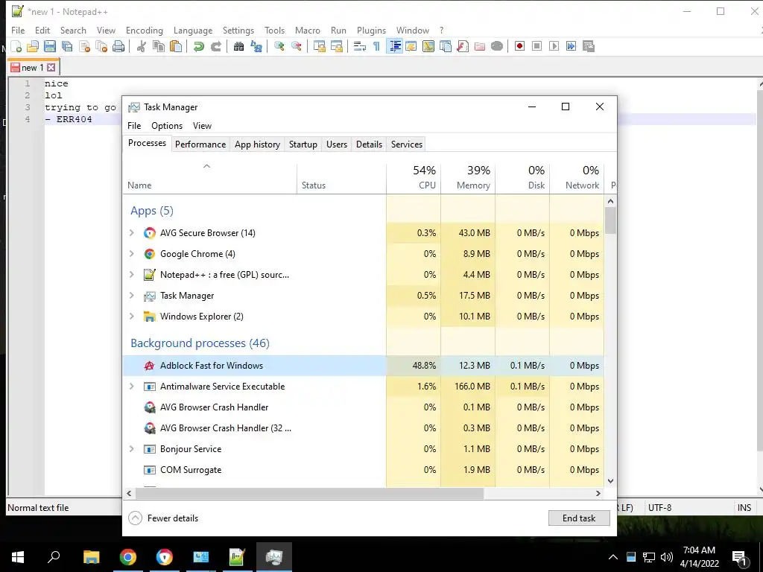Sort processes by the Memory column header
Viewport: 763px width, 572px height.
tap(468, 177)
